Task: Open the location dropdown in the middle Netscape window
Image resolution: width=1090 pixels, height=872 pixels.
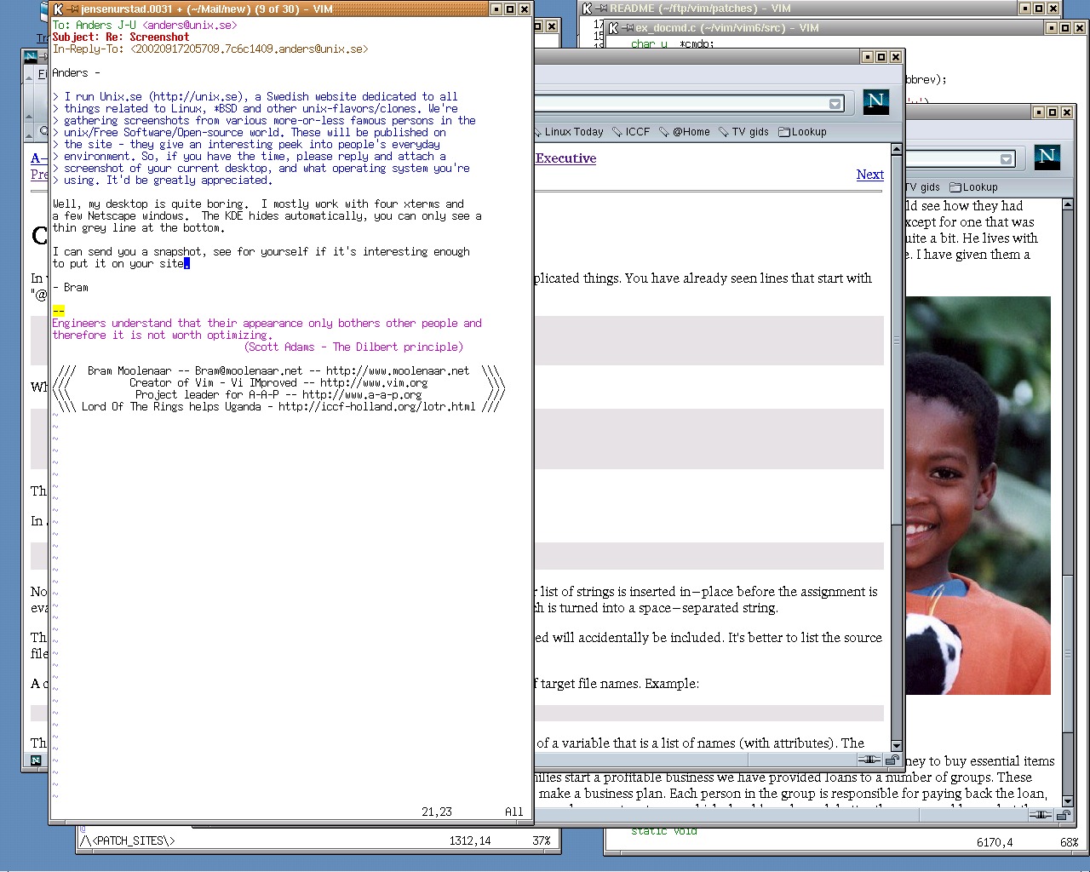Action: (835, 104)
